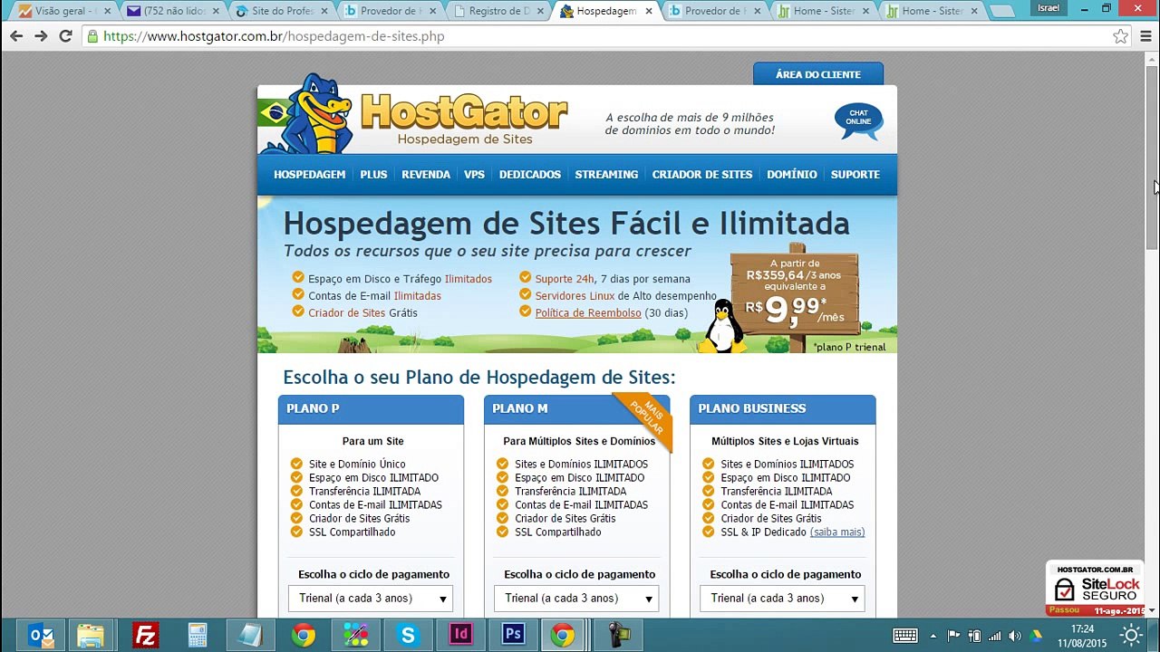Screen dimensions: 1160x652
Task: Open the CRIADOR DE SITES menu item
Action: point(702,175)
